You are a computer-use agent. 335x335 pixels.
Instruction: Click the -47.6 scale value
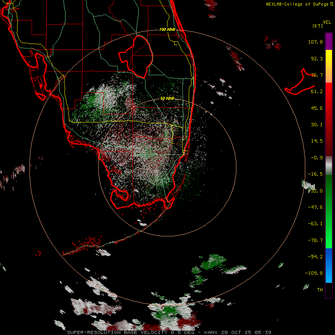(x=315, y=207)
